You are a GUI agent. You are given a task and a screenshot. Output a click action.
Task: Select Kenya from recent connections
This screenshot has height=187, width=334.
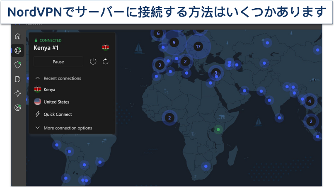tap(49, 90)
